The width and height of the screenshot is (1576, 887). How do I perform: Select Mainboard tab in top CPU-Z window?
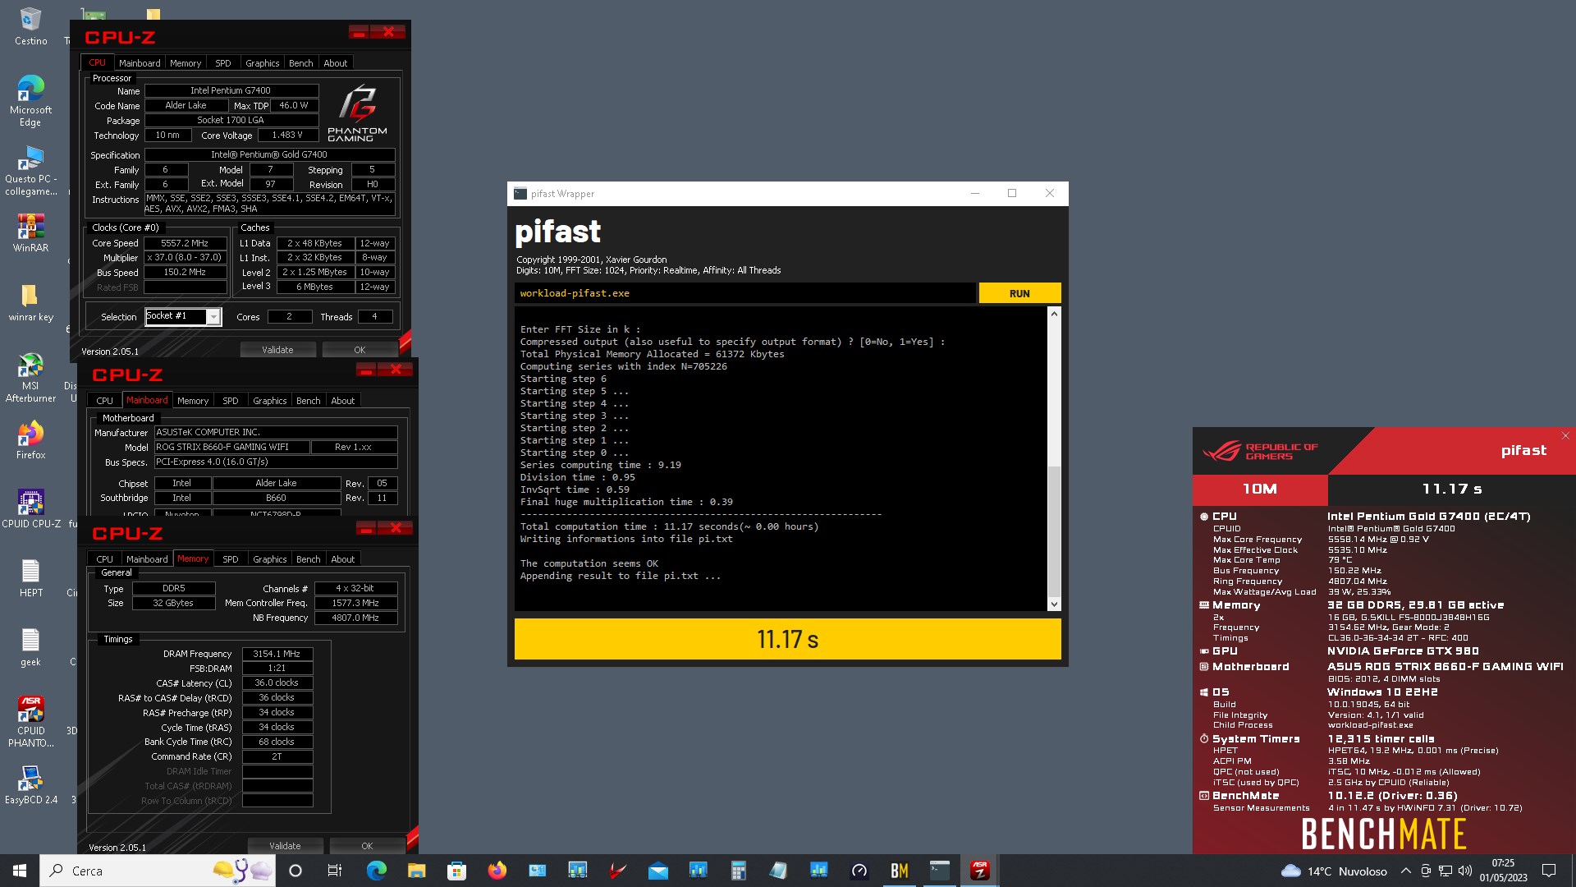pos(140,63)
